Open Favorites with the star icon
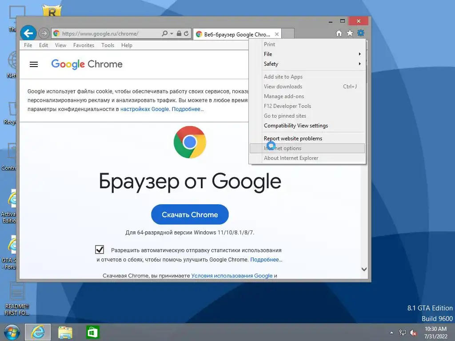The width and height of the screenshot is (455, 341). click(350, 33)
